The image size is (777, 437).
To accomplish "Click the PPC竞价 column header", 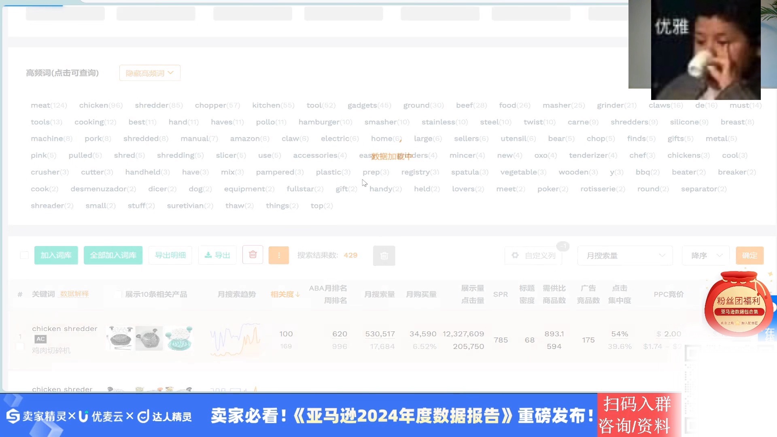I will point(669,294).
